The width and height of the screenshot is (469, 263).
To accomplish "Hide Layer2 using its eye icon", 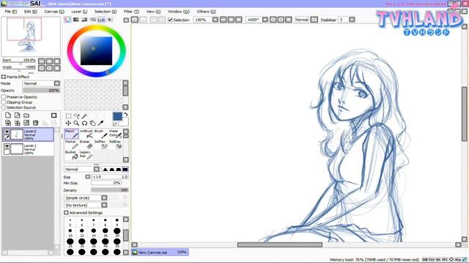I will (7, 131).
